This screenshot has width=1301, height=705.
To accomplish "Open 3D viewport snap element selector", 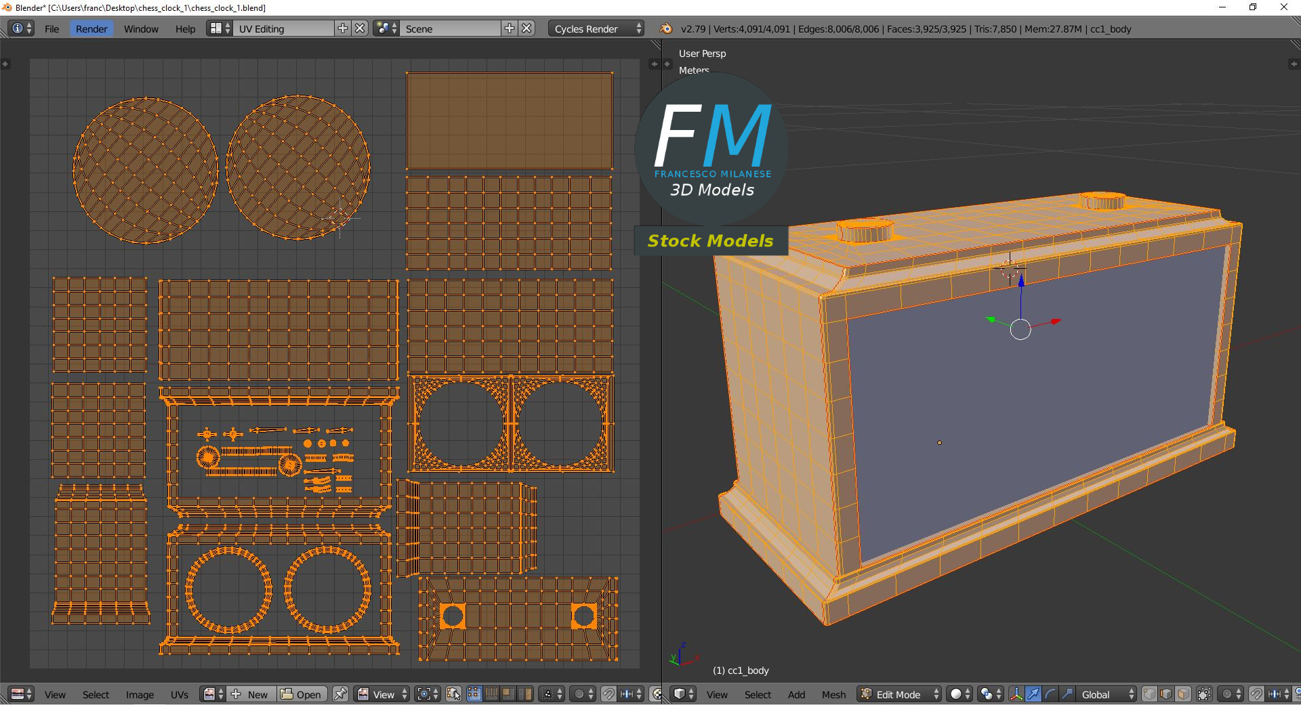I will click(x=1278, y=694).
